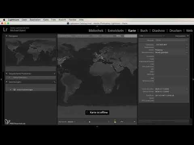Click the catalog document icon in the title bar

click(68, 23)
